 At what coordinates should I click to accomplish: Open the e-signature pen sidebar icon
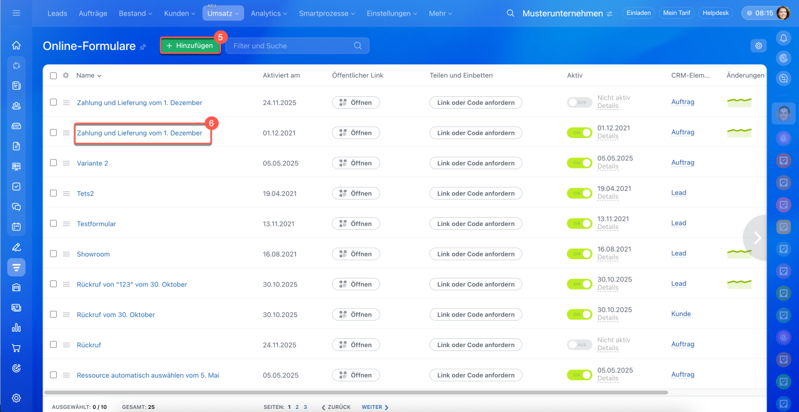[x=16, y=247]
